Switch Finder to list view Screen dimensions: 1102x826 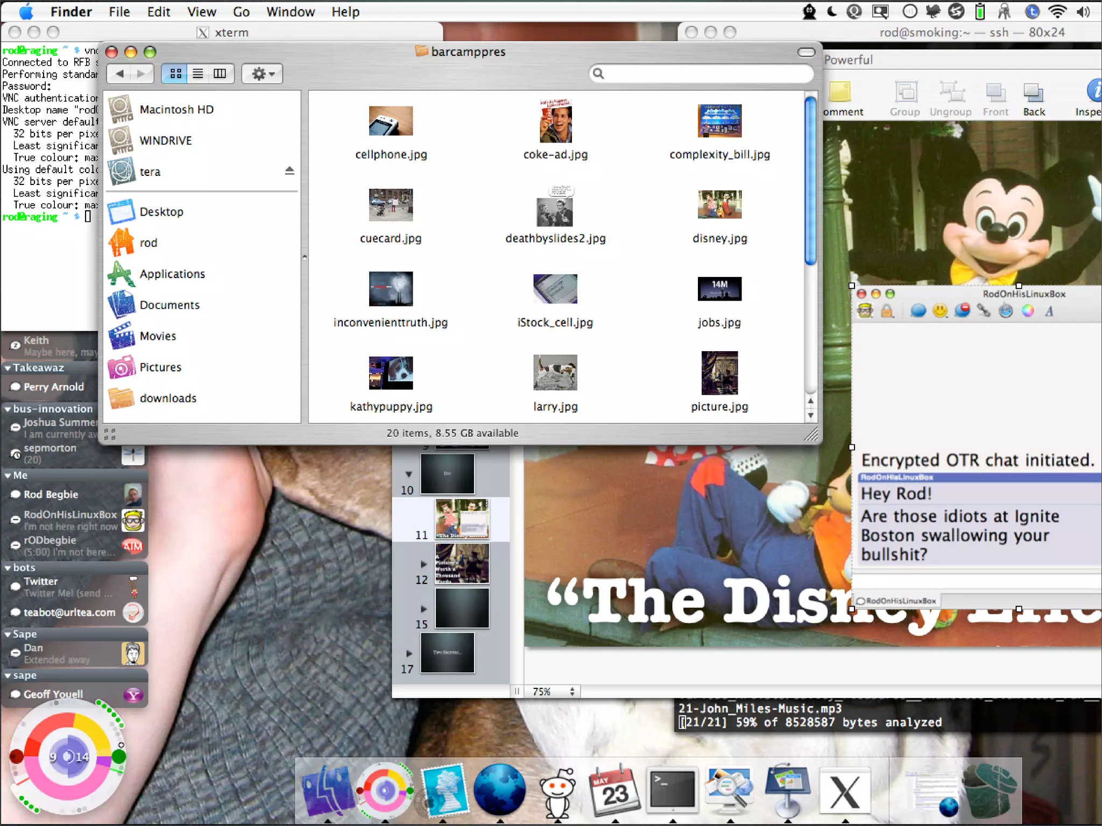click(198, 74)
